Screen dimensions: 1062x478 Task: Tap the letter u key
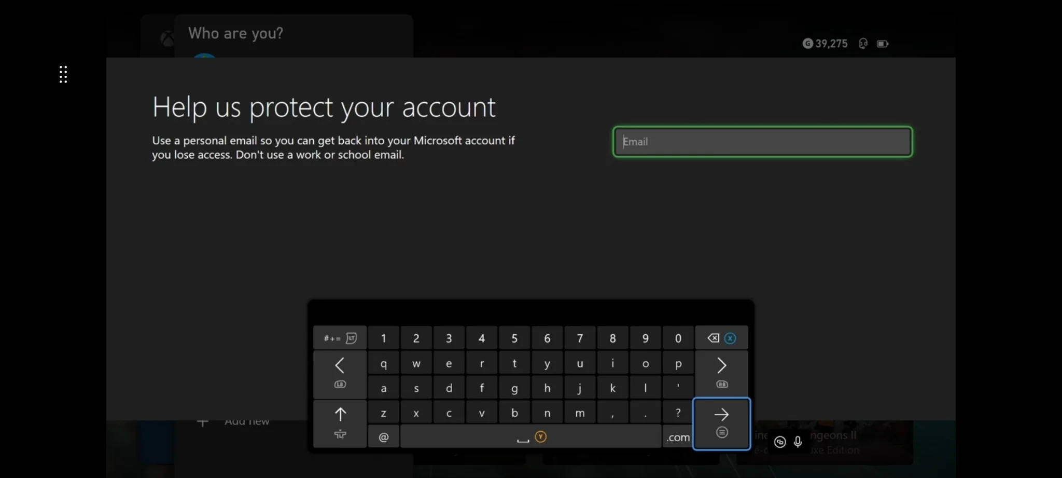pyautogui.click(x=580, y=363)
